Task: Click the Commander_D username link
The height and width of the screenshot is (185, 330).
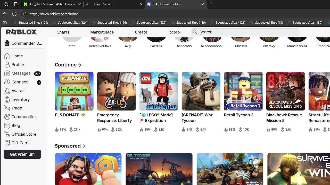Action: point(27,43)
